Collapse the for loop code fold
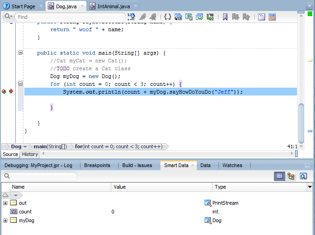 pyautogui.click(x=20, y=84)
